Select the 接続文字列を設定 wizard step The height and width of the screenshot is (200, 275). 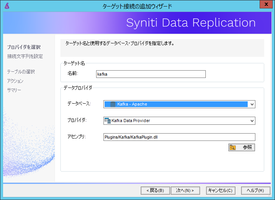click(25, 56)
